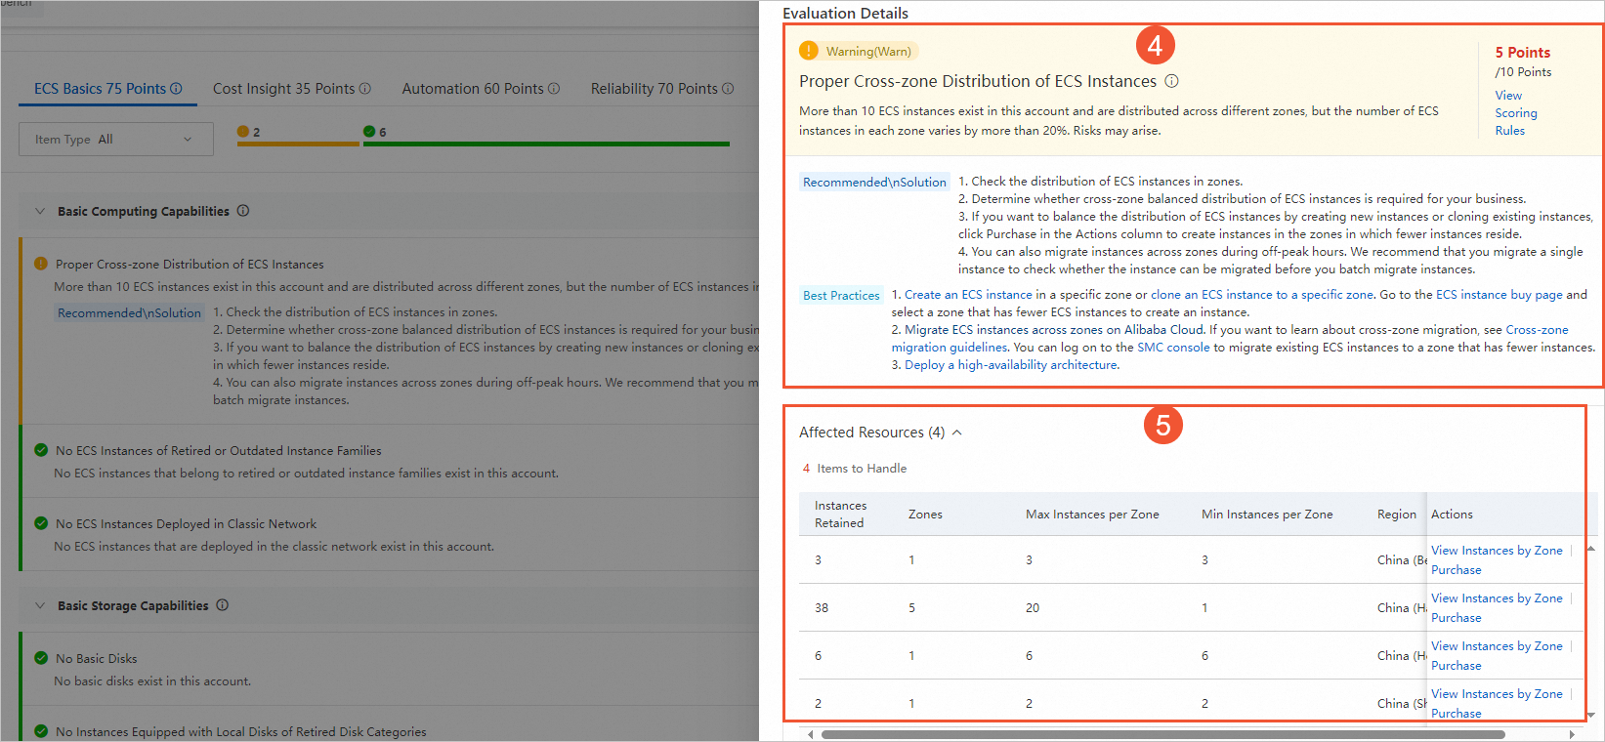Click green check icon of Classic Network item

(41, 523)
